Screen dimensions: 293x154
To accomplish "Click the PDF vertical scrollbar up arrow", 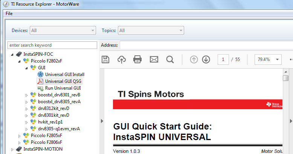I will tap(286, 72).
